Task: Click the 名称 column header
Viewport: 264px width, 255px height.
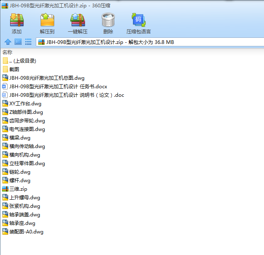Action: (x=7, y=52)
